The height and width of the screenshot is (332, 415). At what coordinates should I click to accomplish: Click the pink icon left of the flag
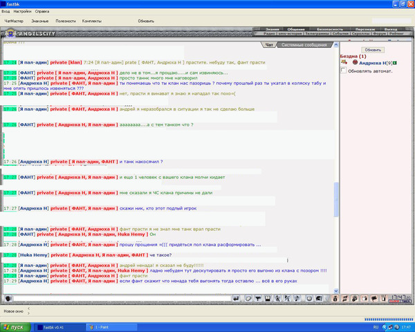click(365, 299)
